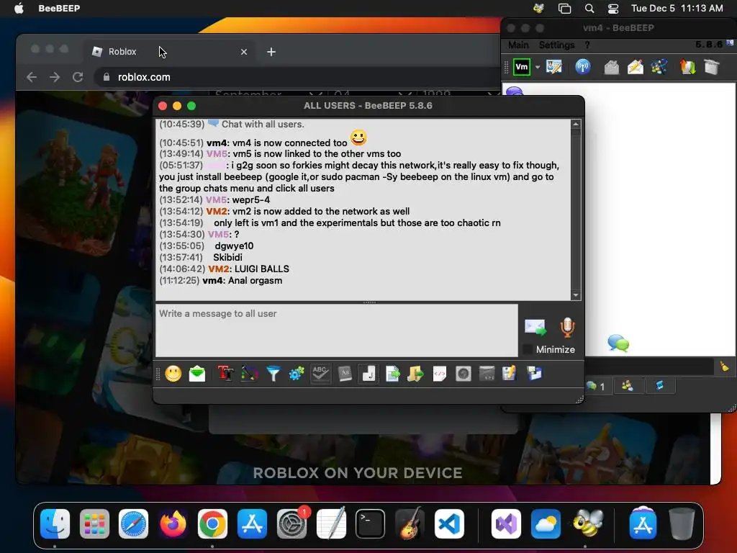737x553 pixels.
Task: Open chat settings via the blue gears icon
Action: pos(297,374)
